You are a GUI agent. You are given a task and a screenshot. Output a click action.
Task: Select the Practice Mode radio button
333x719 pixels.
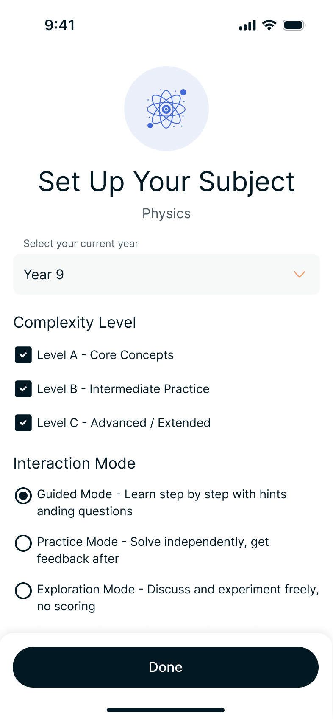point(23,543)
